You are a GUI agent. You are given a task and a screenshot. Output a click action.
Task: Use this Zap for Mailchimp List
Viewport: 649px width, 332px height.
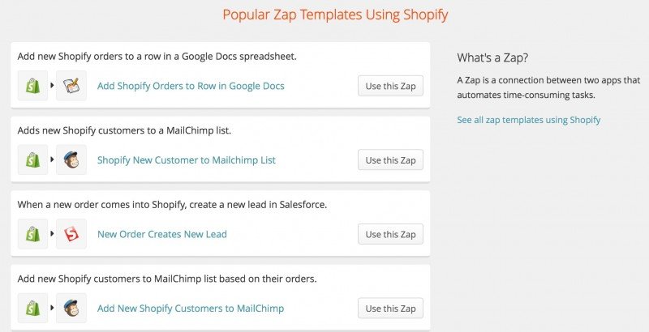click(x=390, y=160)
